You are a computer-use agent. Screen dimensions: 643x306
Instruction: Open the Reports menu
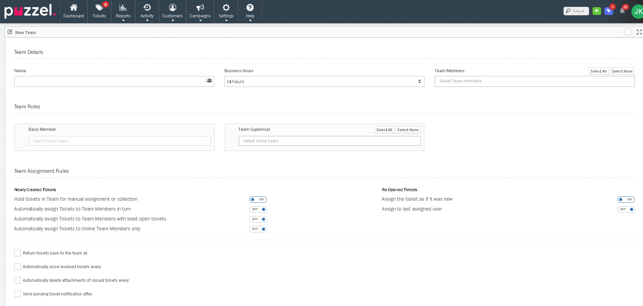tap(123, 11)
